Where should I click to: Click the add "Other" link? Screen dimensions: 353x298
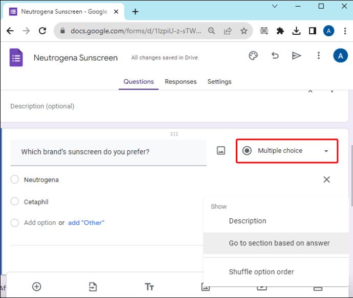coord(86,223)
